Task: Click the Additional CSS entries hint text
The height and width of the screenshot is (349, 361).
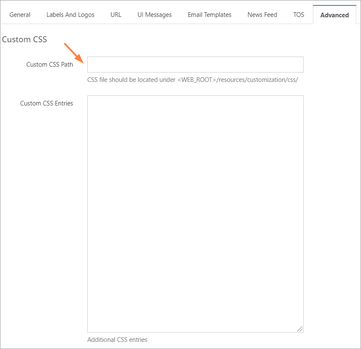Action: (117, 340)
